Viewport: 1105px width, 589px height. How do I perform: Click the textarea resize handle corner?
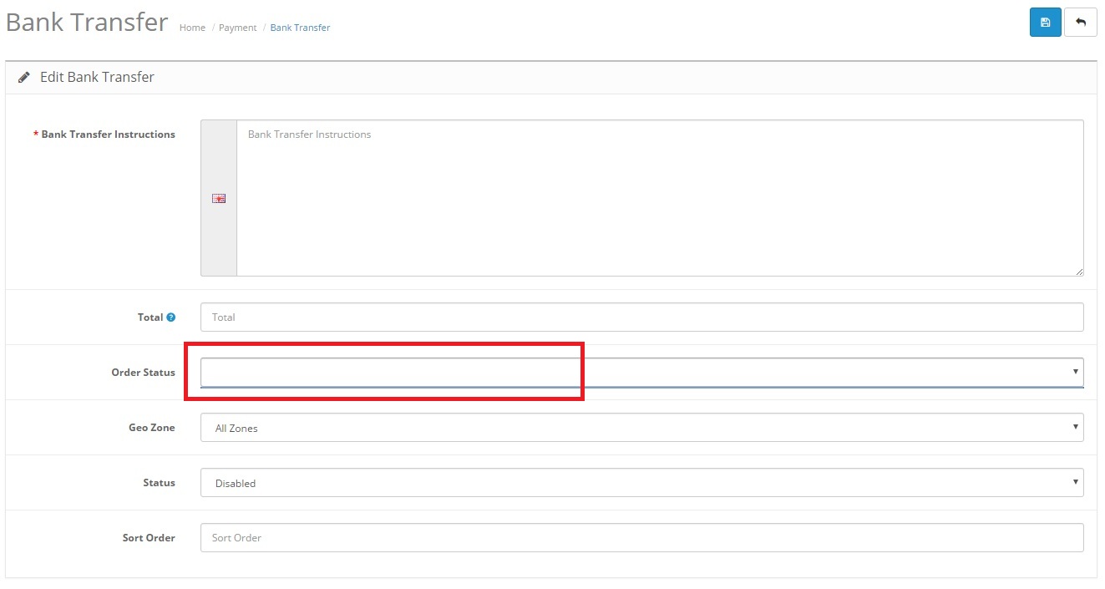(x=1079, y=271)
